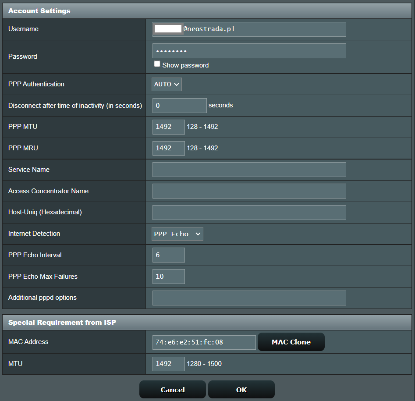Click the Password input field
This screenshot has height=401, width=415.
pyautogui.click(x=249, y=51)
